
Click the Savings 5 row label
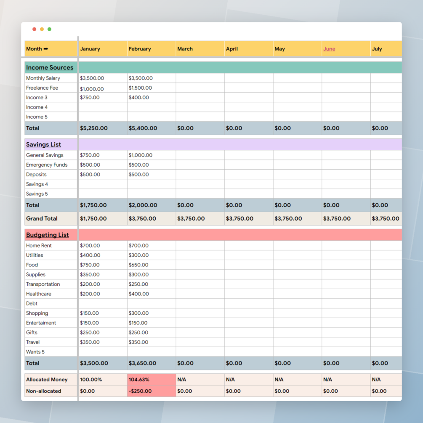point(37,194)
